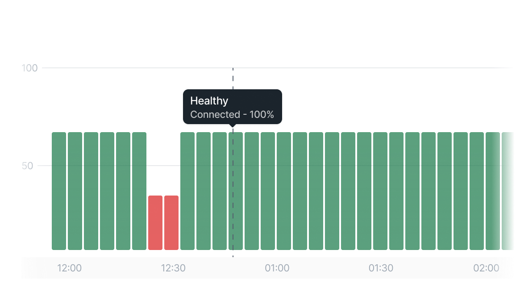Viewport: 516px width, 300px height.
Task: Select the green bar above 01:30 label
Action: [x=380, y=191]
